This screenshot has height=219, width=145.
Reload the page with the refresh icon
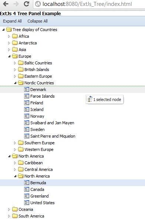point(26,4)
